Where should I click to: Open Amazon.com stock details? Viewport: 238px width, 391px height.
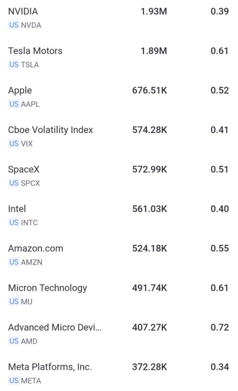pyautogui.click(x=119, y=255)
